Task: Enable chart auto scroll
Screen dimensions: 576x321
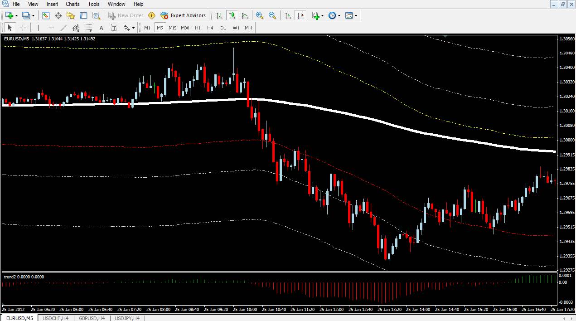Action: (x=288, y=15)
